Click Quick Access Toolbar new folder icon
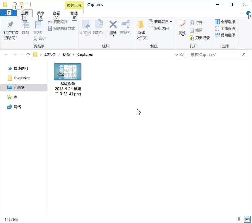The height and width of the screenshot is (223, 252). pyautogui.click(x=21, y=4)
